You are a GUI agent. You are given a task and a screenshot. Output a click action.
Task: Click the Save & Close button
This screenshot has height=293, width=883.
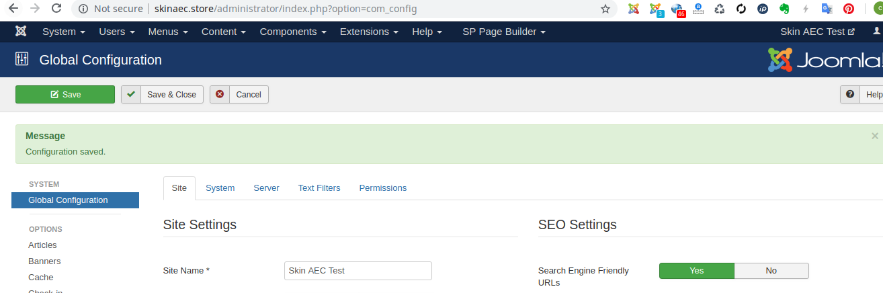click(x=162, y=95)
